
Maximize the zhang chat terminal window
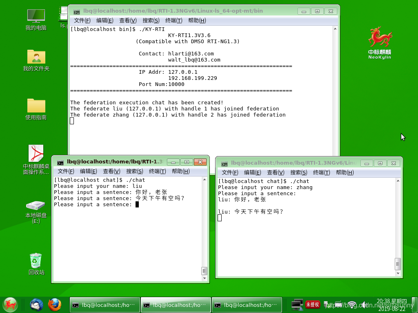coord(380,163)
